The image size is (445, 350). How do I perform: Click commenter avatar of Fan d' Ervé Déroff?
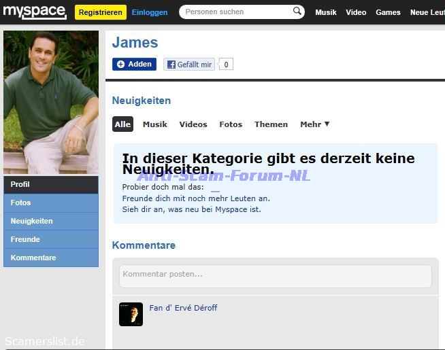click(x=131, y=314)
